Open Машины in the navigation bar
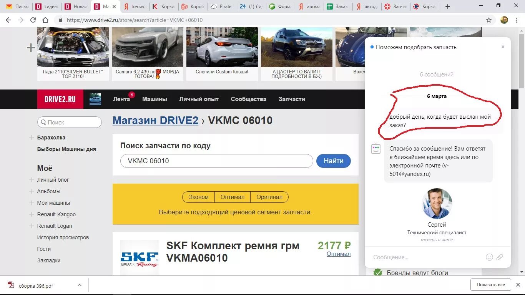 coord(155,99)
